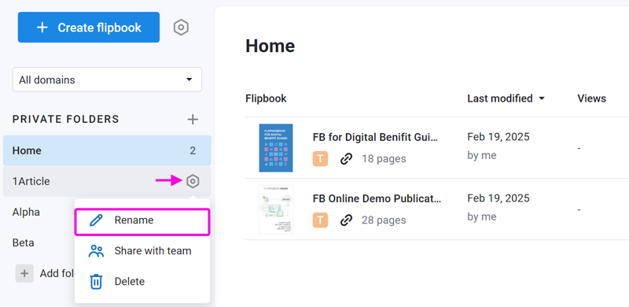Click the Create flipbook button
Screen dimensions: 629x307
point(89,28)
